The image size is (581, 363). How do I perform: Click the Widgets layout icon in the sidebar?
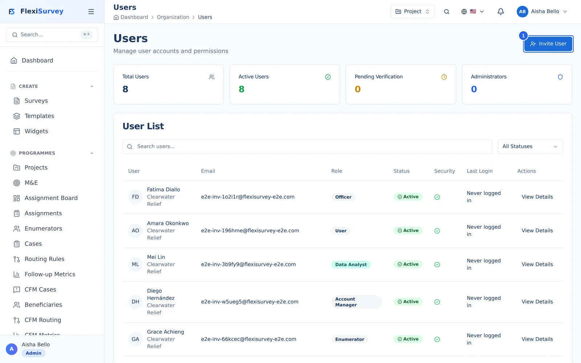coord(17,131)
